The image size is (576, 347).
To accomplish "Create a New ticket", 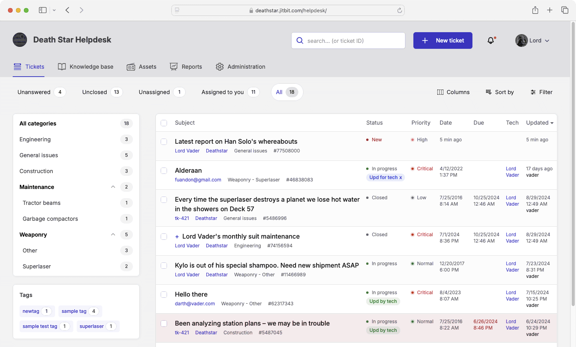I will tap(443, 40).
